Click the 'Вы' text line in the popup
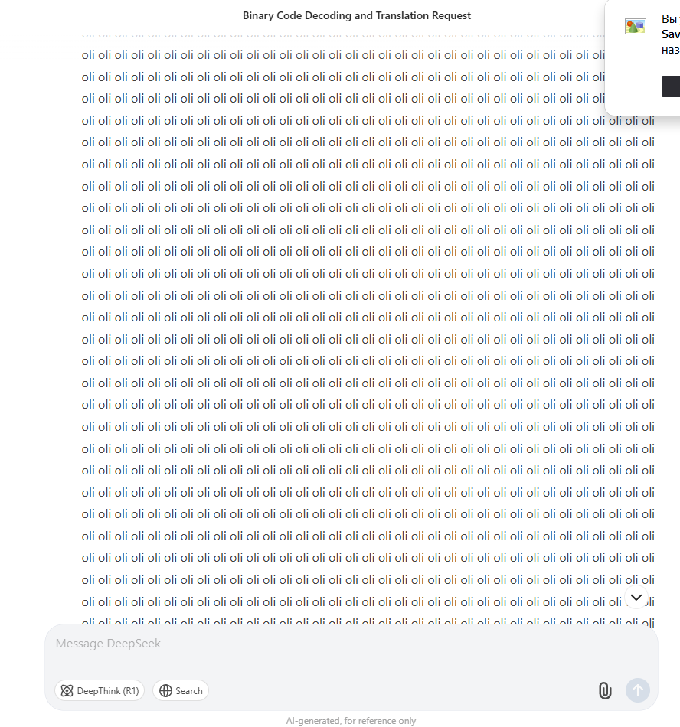The width and height of the screenshot is (680, 727). tap(671, 19)
